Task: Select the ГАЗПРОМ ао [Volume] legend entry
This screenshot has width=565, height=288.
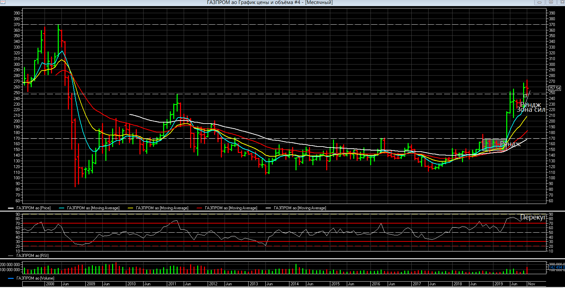Action: [x=31, y=278]
